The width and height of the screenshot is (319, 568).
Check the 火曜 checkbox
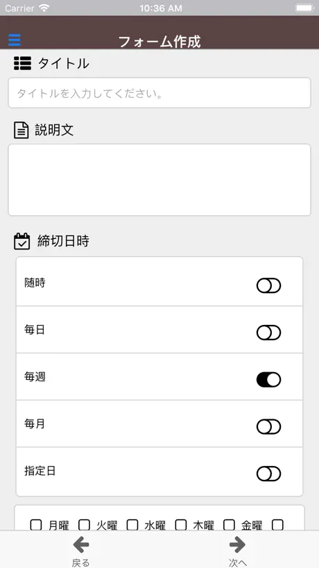pos(85,525)
